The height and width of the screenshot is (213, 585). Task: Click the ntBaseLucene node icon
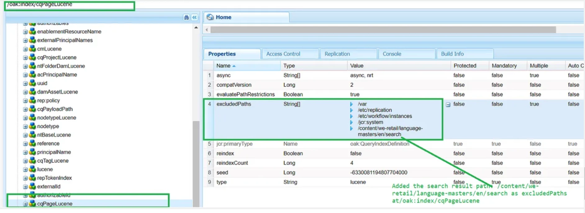[x=32, y=135]
